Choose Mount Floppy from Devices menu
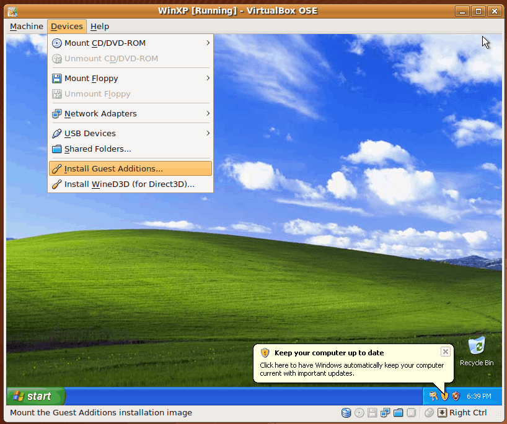Screen dimensions: 507x424 coord(130,78)
